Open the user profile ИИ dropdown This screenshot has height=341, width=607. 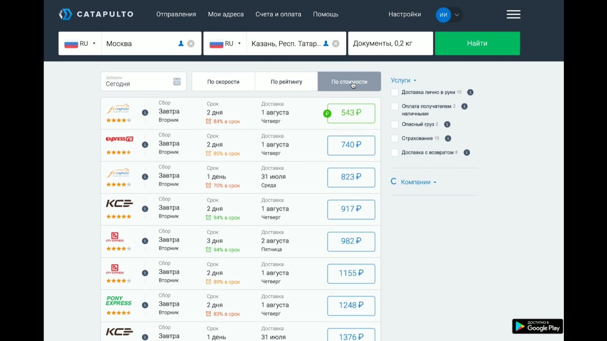coord(449,15)
